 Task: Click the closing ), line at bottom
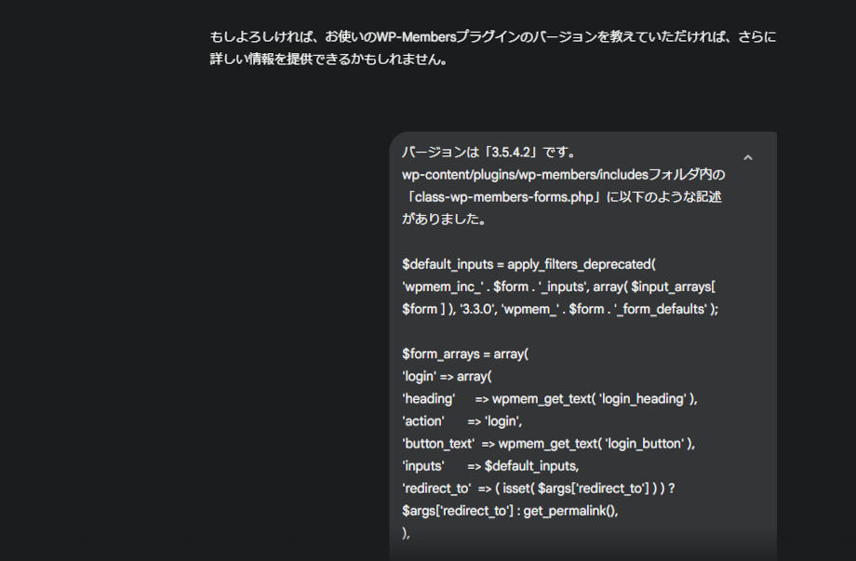point(406,533)
